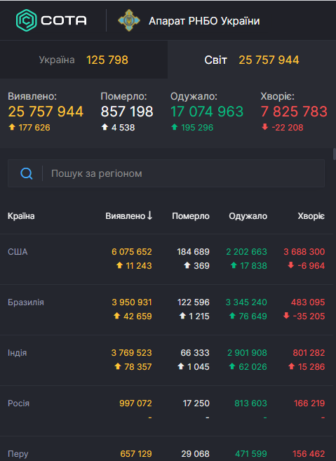Click the red down arrow in США row
This screenshot has width=336, height=461.
click(290, 265)
